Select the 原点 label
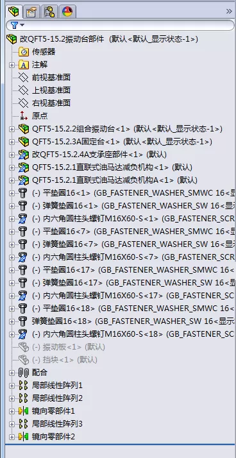Image resolution: width=236 pixels, height=458 pixels. pos(40,115)
